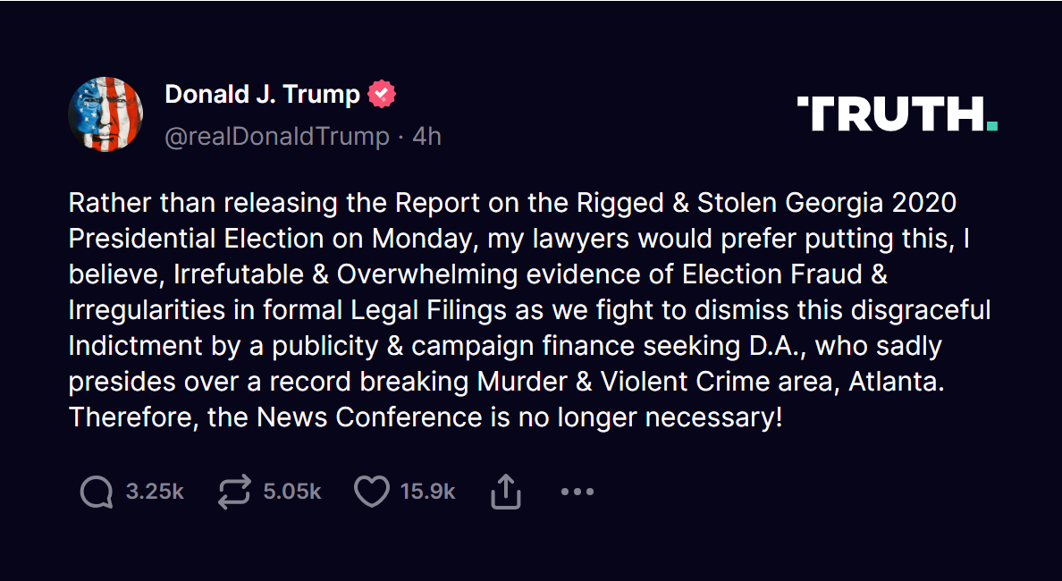Click the white TRUTH logo
Viewport: 1062px width, 581px height.
898,114
